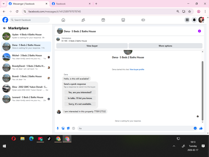
Task: Click the address bar URL
Action: [x=54, y=12]
